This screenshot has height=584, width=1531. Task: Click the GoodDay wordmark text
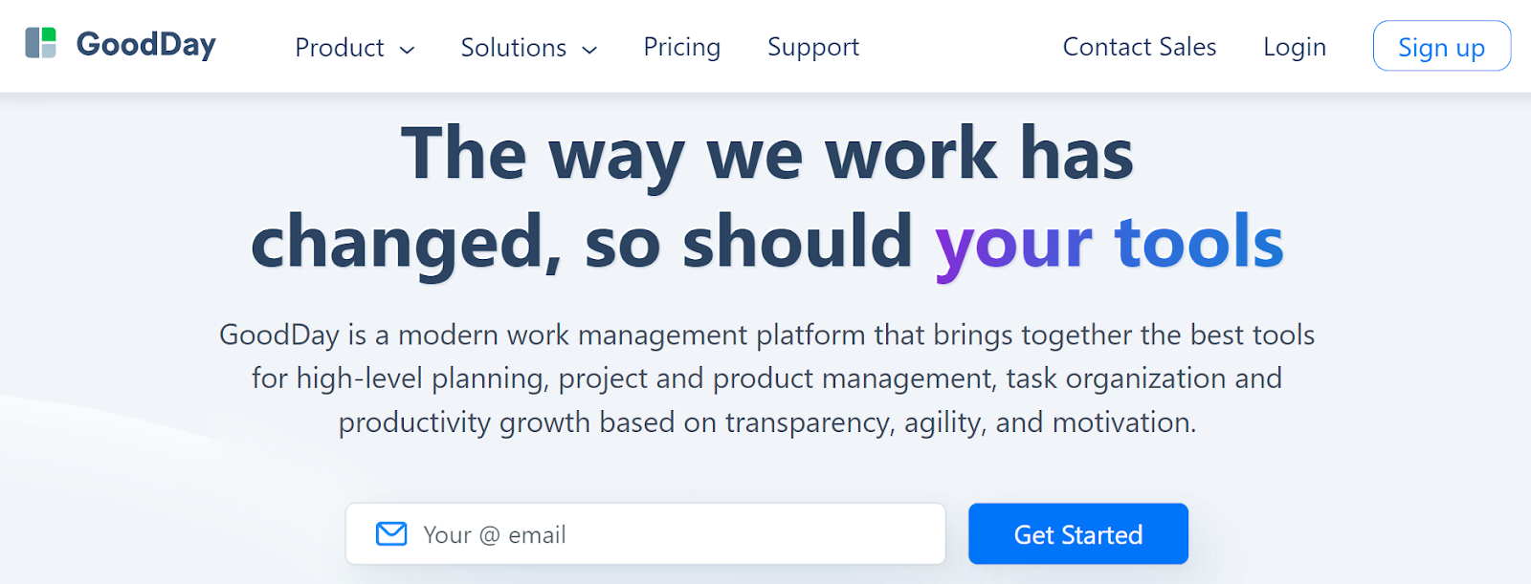(146, 44)
